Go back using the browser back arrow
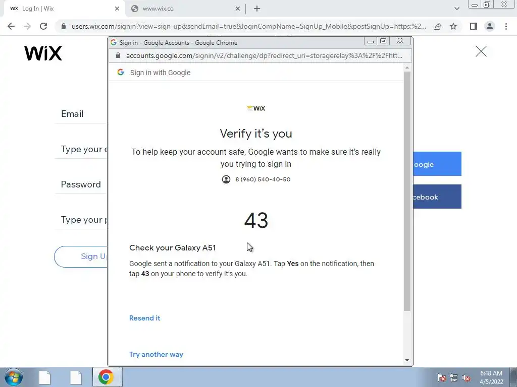This screenshot has height=387, width=517. [x=11, y=26]
